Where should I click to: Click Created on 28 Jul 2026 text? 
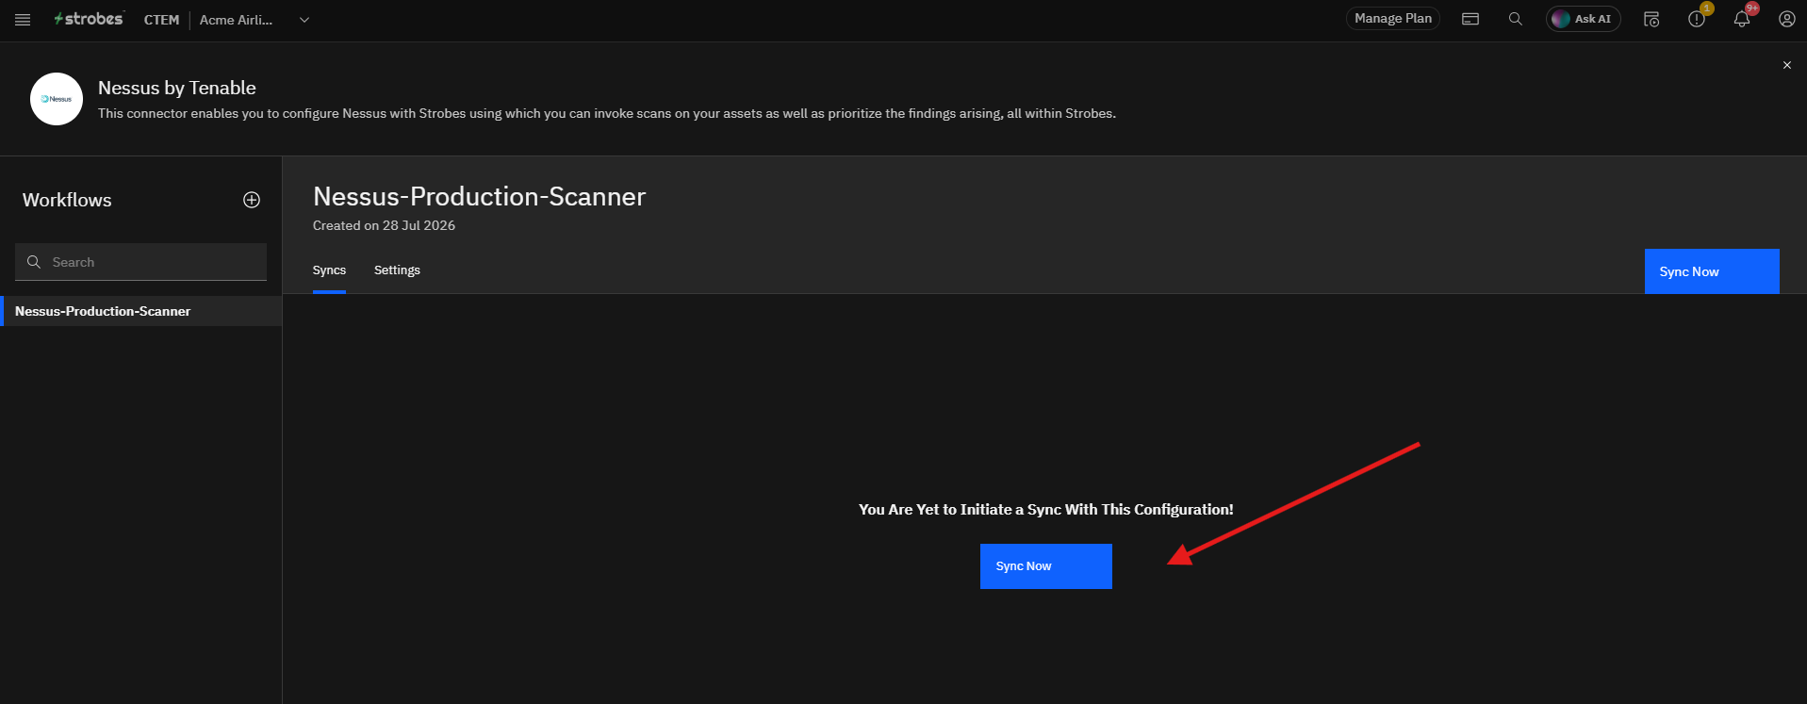[x=384, y=225]
